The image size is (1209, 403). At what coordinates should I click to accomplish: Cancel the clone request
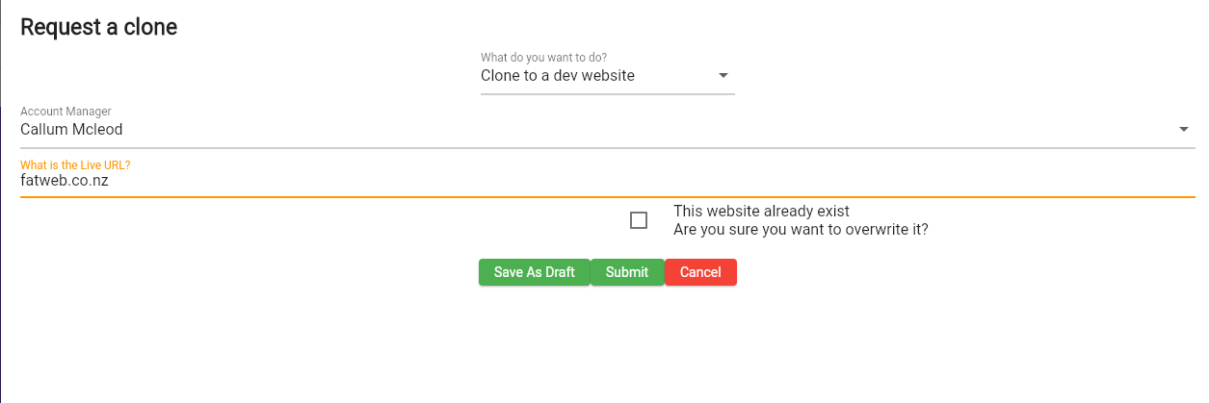700,272
